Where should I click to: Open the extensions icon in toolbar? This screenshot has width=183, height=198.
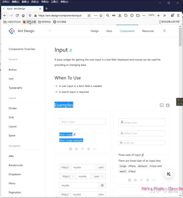[x=172, y=16]
